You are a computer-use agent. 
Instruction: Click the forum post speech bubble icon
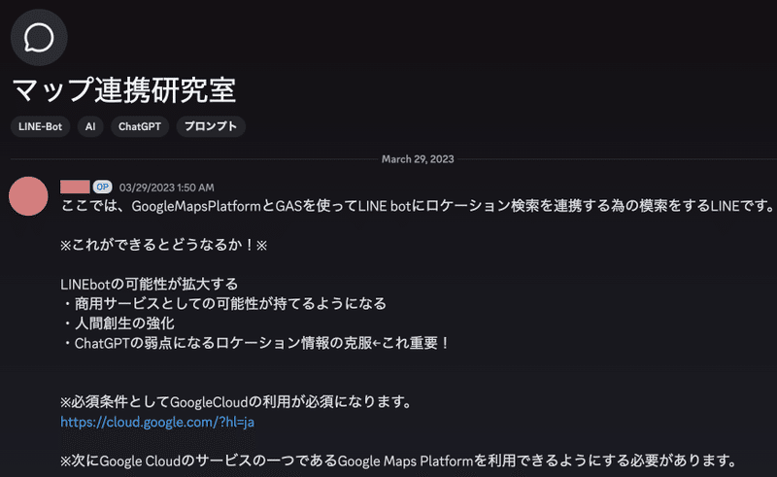pos(39,38)
